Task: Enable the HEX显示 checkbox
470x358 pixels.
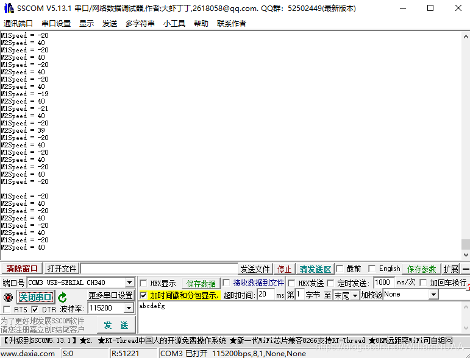Action: [144, 283]
